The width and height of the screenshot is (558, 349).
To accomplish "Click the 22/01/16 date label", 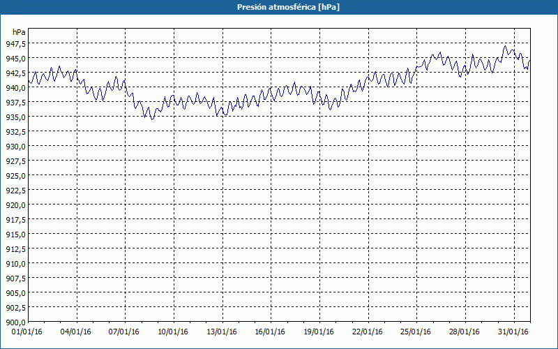I will 368,332.
